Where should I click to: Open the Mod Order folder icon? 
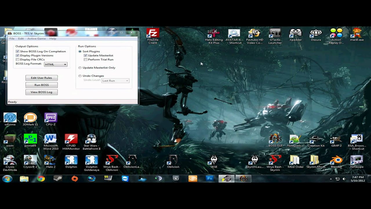(295, 162)
